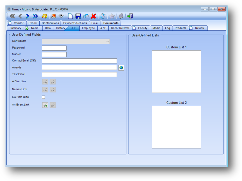Viewport: 242px width, 181px height.
Task: Remove link for Names Link
Action: point(53,90)
